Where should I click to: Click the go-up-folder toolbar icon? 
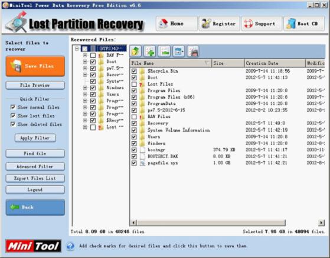pos(136,51)
